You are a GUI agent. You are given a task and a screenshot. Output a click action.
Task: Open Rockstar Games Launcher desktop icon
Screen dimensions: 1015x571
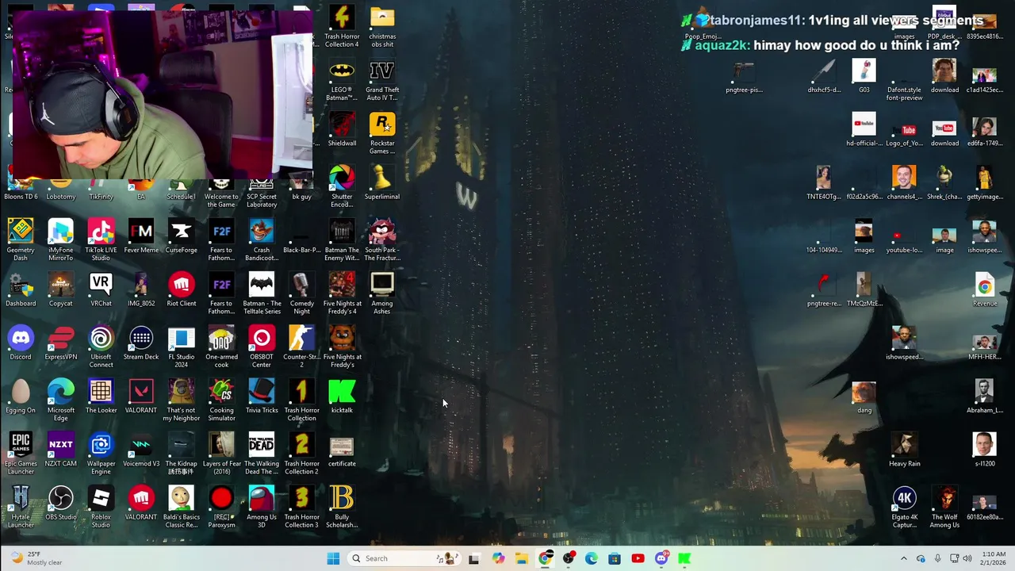coord(382,132)
